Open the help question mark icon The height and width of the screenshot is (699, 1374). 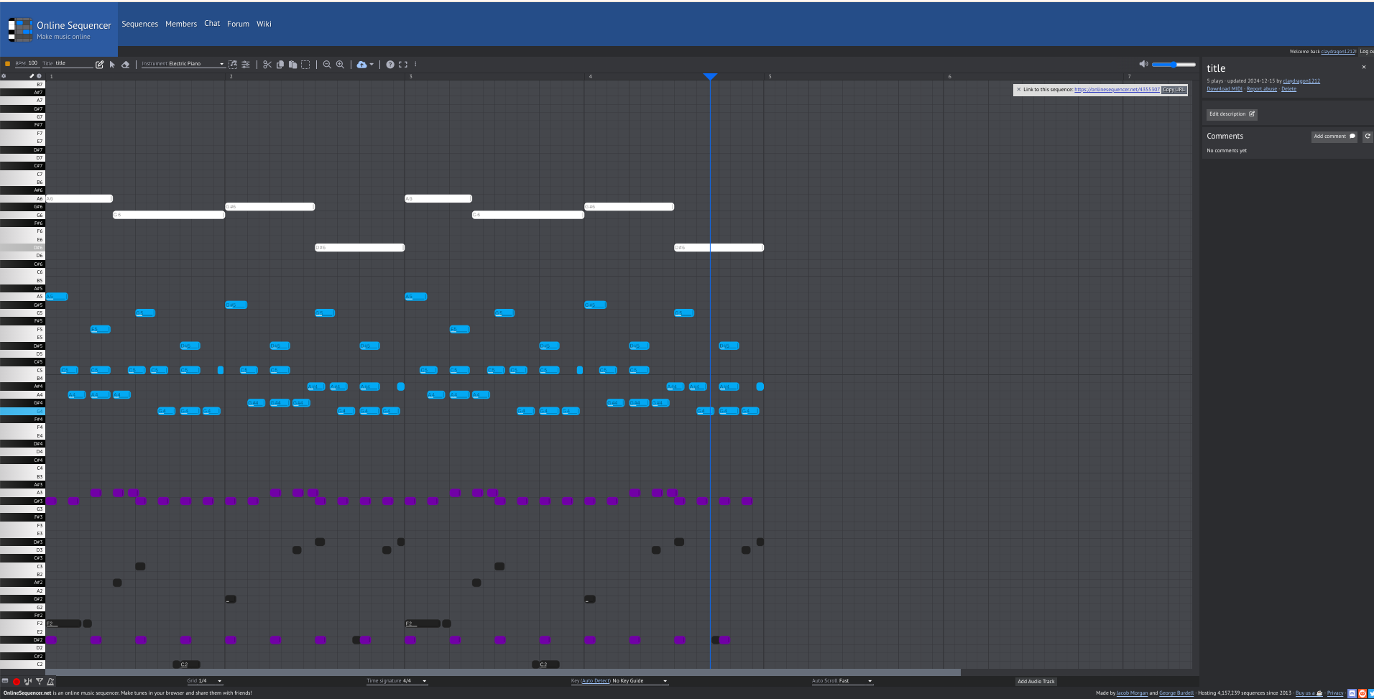click(x=390, y=65)
